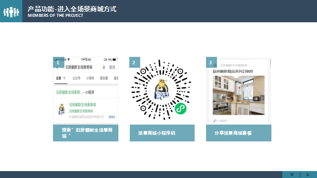Screen dimensions: 317x178
Task: Click the 福建你我他信息技术有限公司 company text
Action: (87, 117)
